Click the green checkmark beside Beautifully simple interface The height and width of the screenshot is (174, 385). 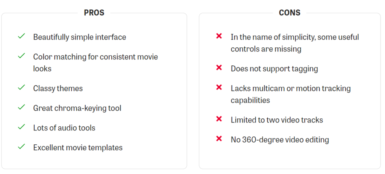coord(21,36)
